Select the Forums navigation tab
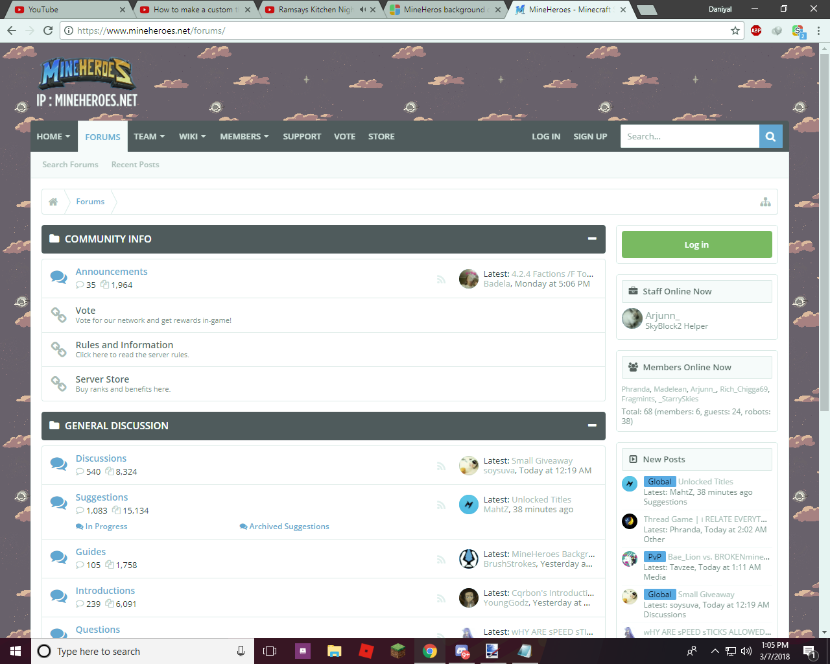The image size is (830, 664). (x=102, y=137)
